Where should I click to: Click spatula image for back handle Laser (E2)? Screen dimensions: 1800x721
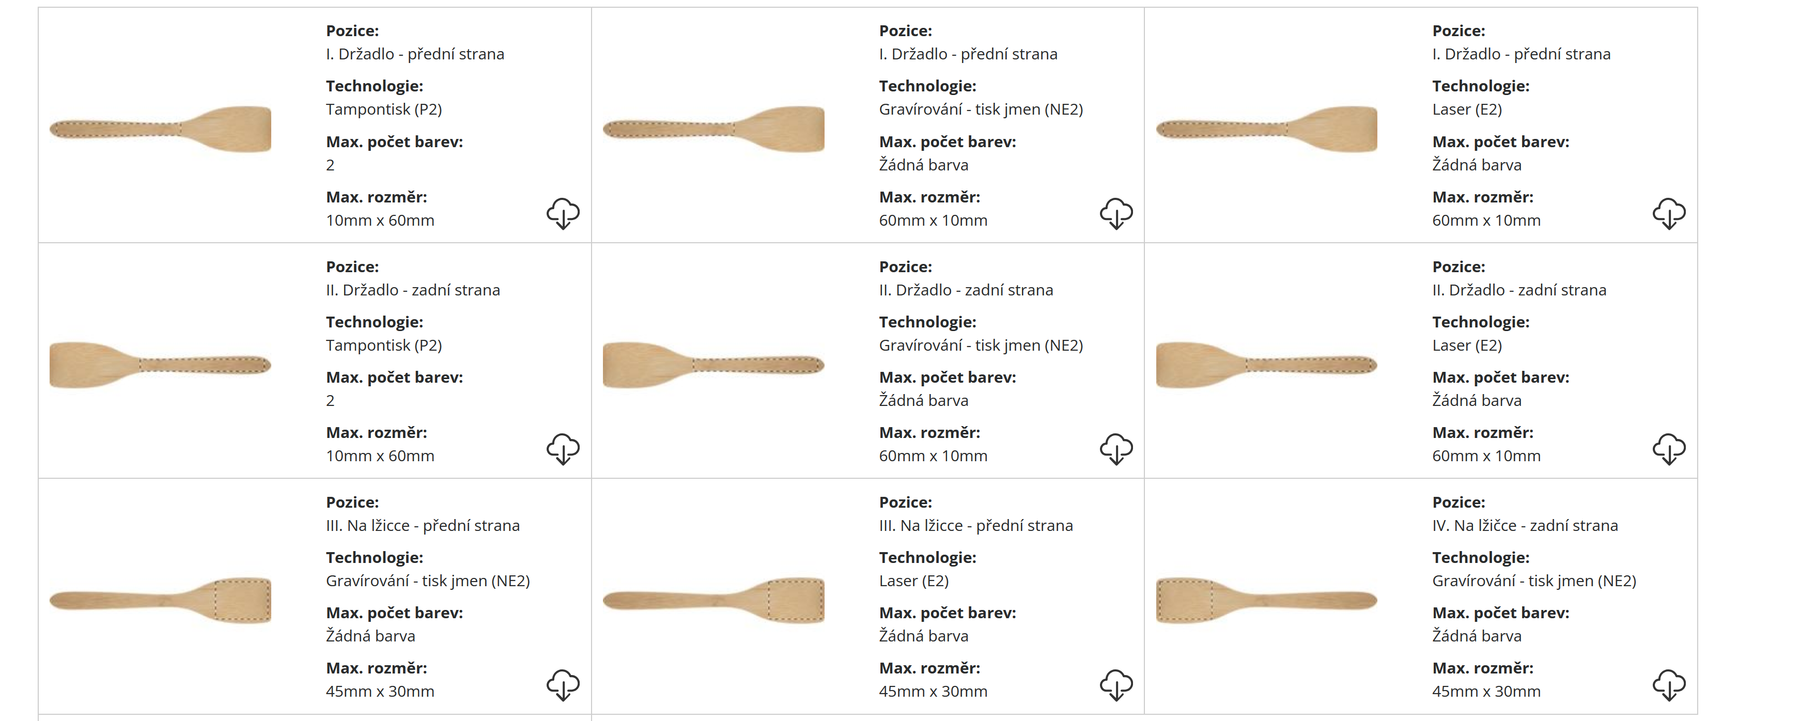point(1267,365)
